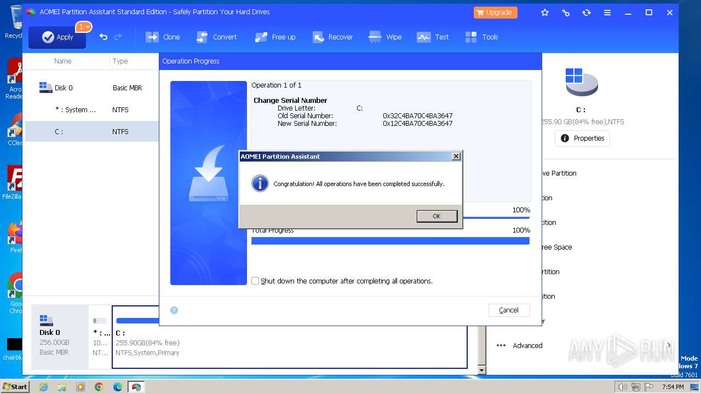701x394 pixels.
Task: Click the refresh icon in title bar
Action: 587,12
